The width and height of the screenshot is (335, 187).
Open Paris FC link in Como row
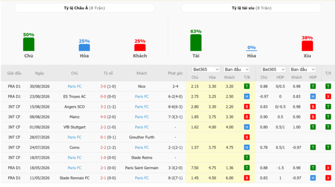point(142,147)
